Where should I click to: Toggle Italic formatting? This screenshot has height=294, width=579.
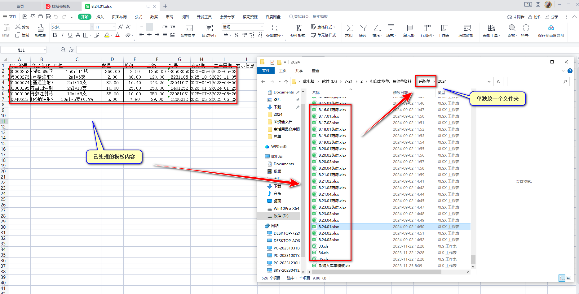pyautogui.click(x=62, y=35)
